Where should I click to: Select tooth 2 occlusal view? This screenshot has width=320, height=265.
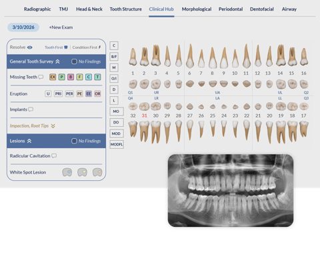click(145, 84)
